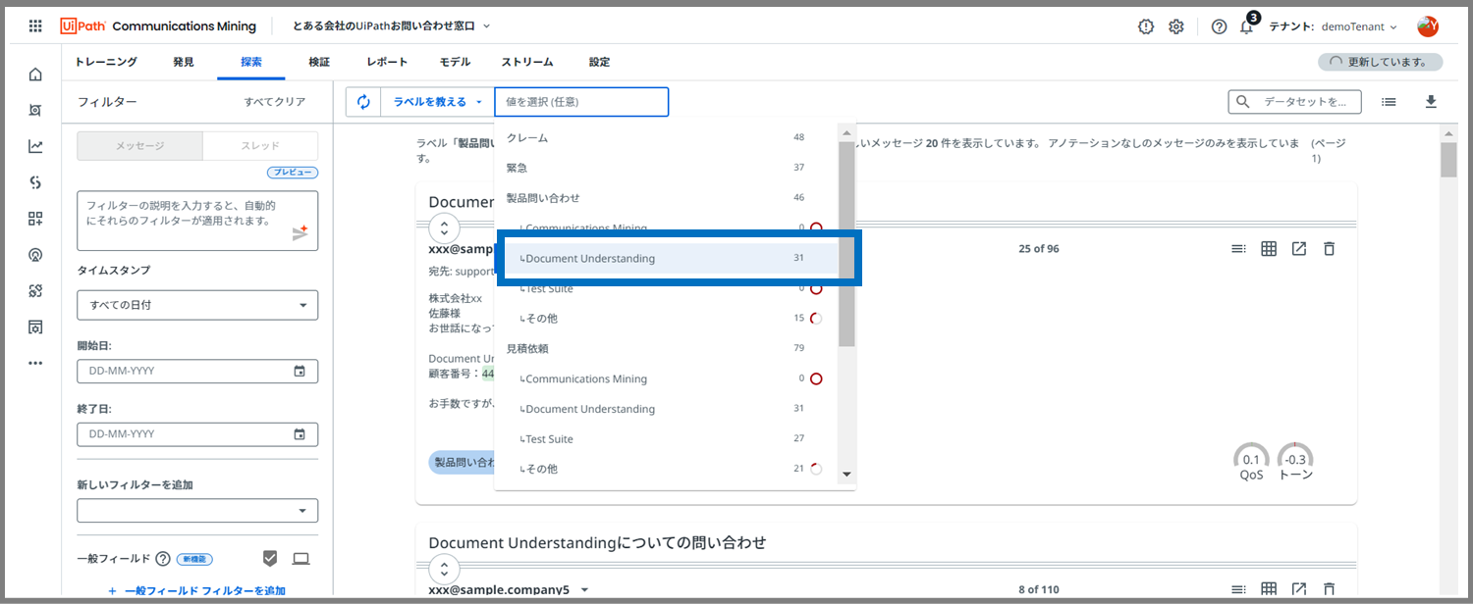
Task: Focus the 値を選択 (任意) input
Action: [581, 102]
